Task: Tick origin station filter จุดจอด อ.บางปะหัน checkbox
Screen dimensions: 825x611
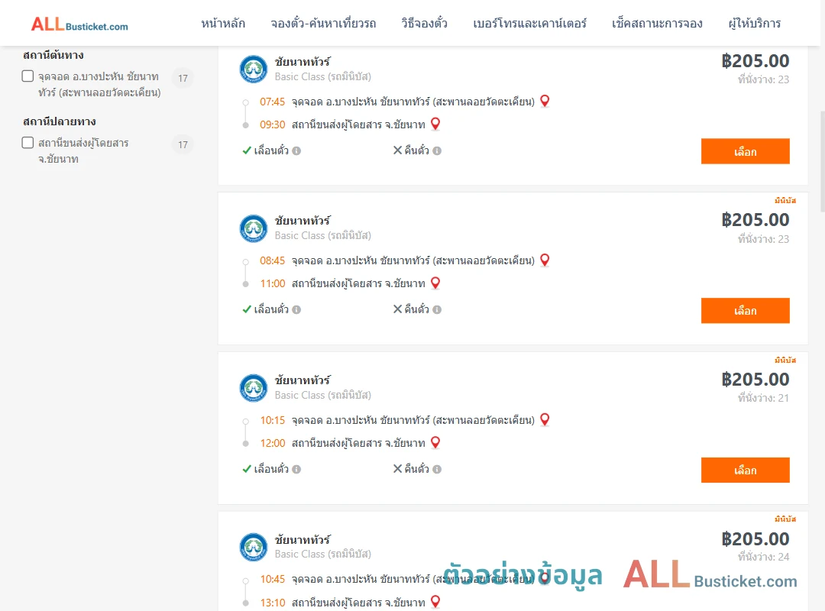Action: pyautogui.click(x=28, y=76)
